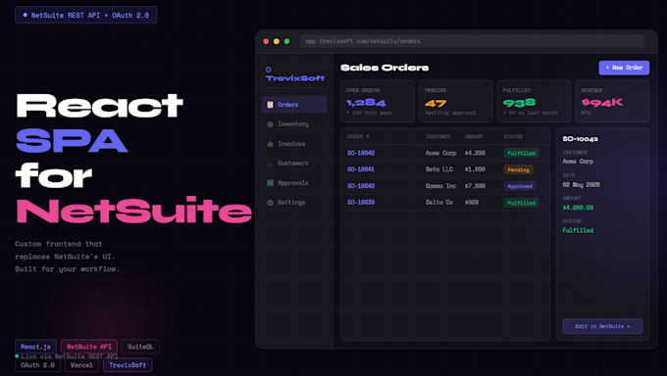667x376 pixels.
Task: Open order SO-10042 link
Action: click(361, 153)
